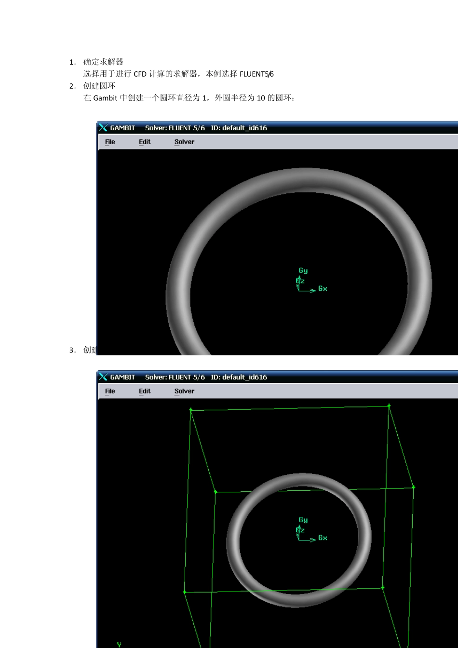Open Edit menu in lower GAMBIT window
The image size is (458, 648).
[145, 391]
